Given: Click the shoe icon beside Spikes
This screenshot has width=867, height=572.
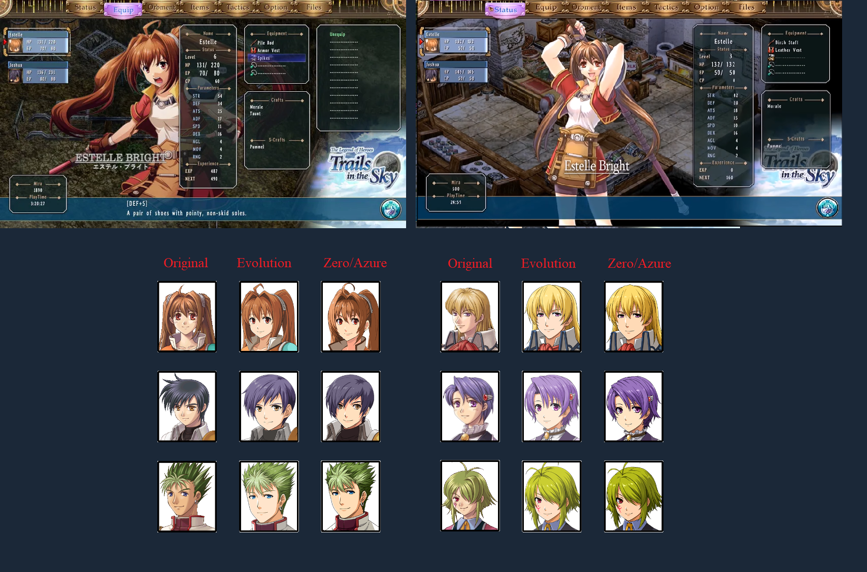Looking at the screenshot, I should click(x=253, y=58).
